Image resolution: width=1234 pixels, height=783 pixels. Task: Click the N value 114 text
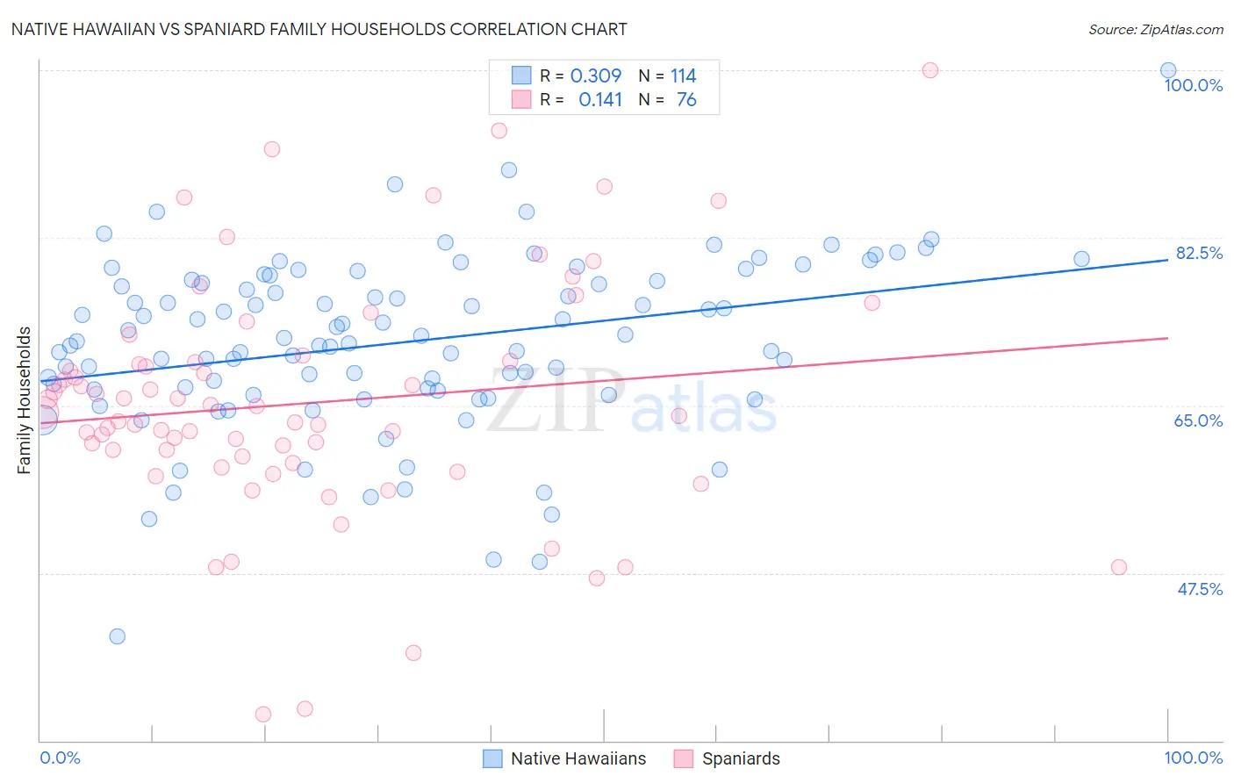(x=684, y=75)
